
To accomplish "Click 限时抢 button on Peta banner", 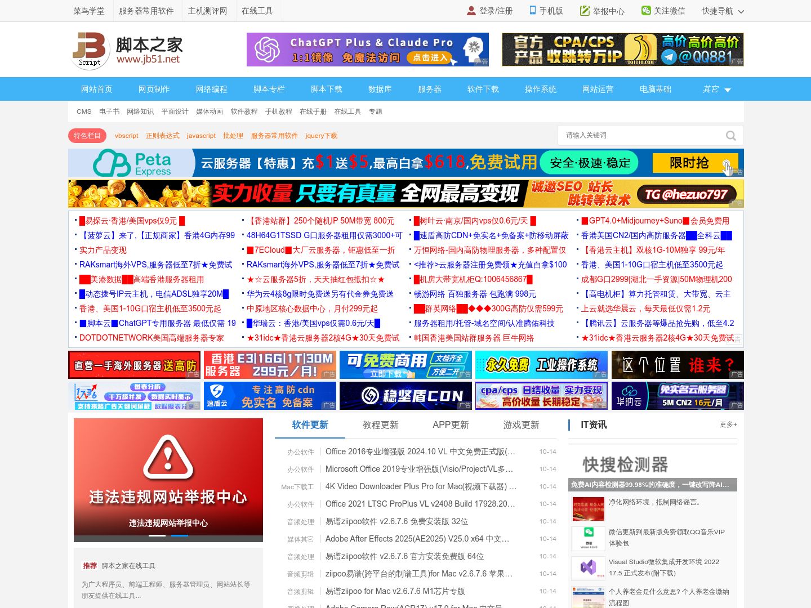I will [696, 163].
